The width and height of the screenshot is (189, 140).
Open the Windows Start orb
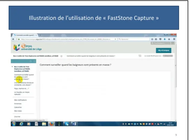tap(14, 124)
